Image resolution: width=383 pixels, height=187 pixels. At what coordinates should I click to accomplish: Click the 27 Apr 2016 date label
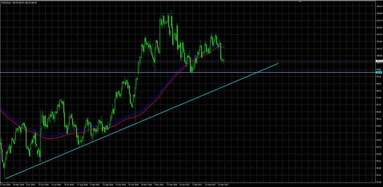5,185
